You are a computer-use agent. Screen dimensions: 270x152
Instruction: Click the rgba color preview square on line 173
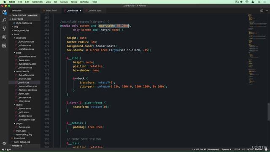click(111, 50)
